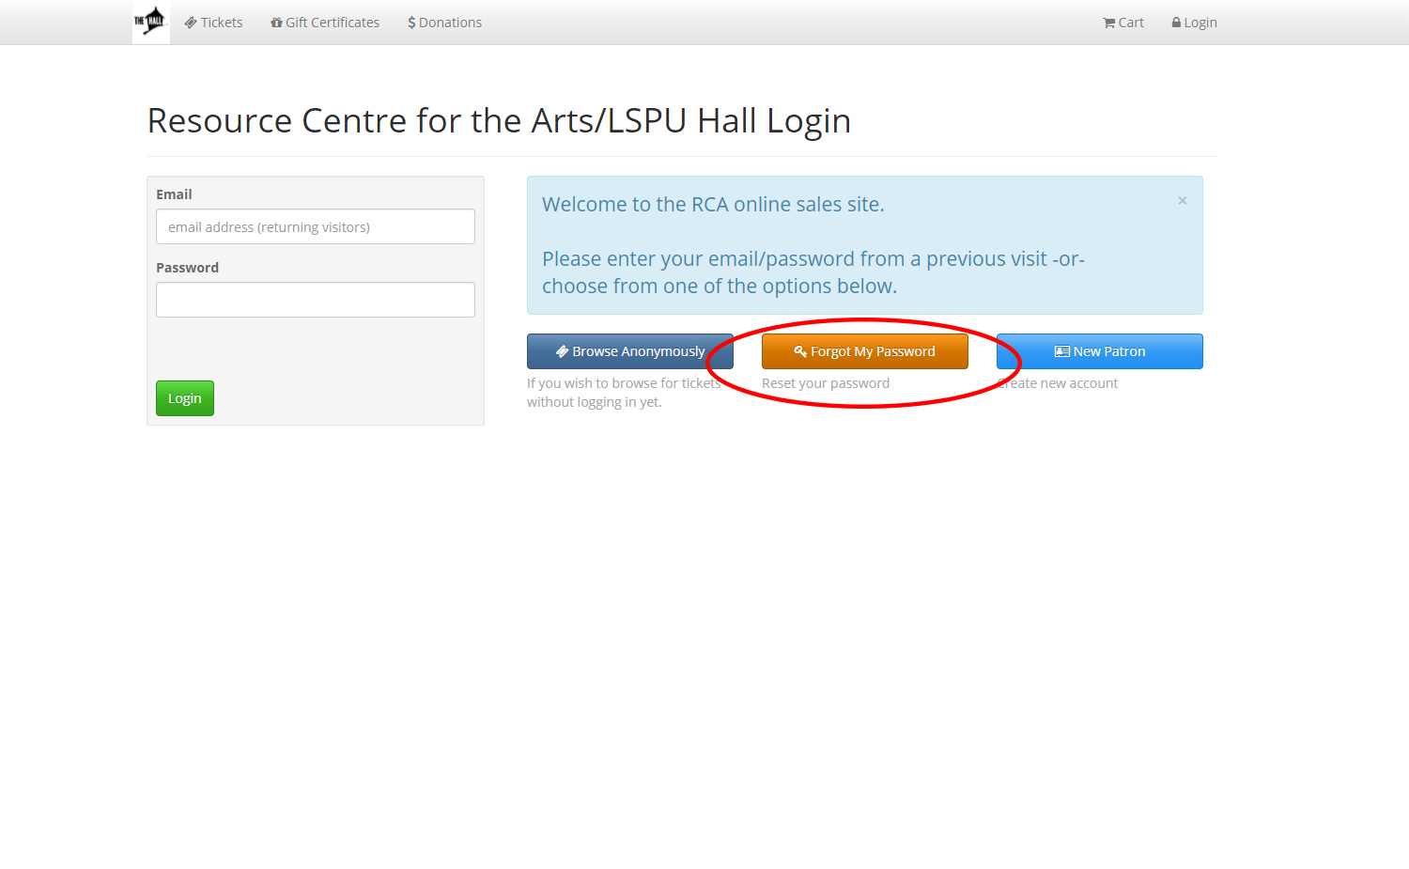1409x869 pixels.
Task: Click the New Patron button
Action: tap(1100, 351)
